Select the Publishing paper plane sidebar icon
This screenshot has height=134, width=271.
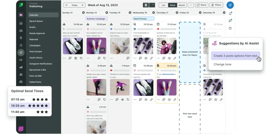click(x=21, y=52)
